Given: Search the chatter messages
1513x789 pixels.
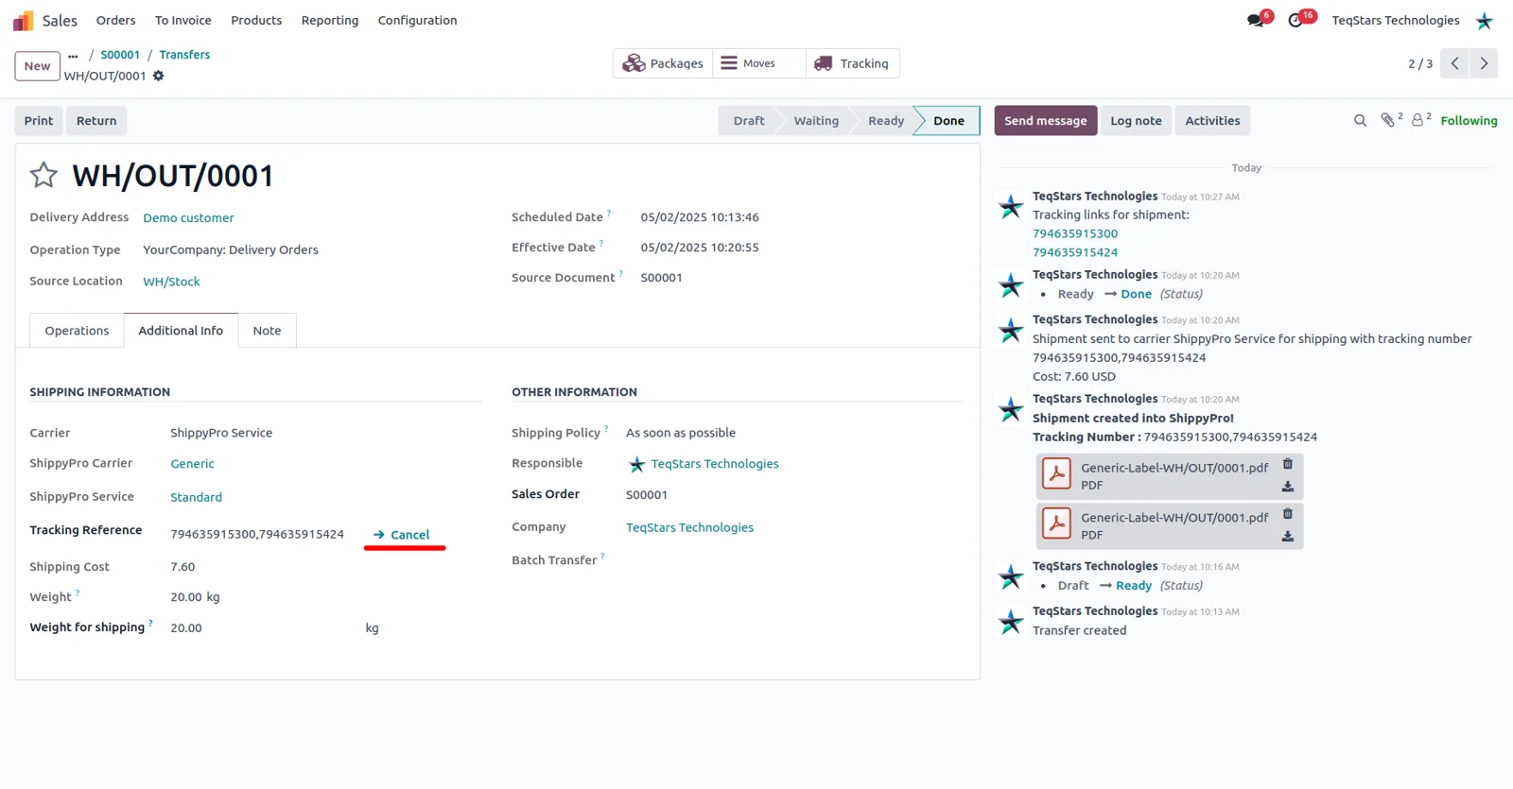Looking at the screenshot, I should [1360, 121].
